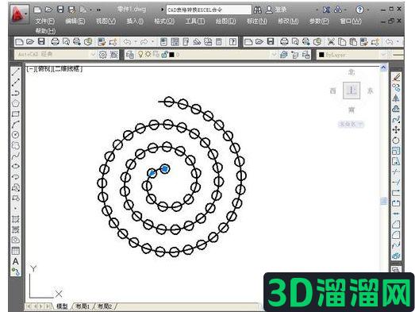Click the CAD search input field
415x312 pixels.
tap(209, 10)
